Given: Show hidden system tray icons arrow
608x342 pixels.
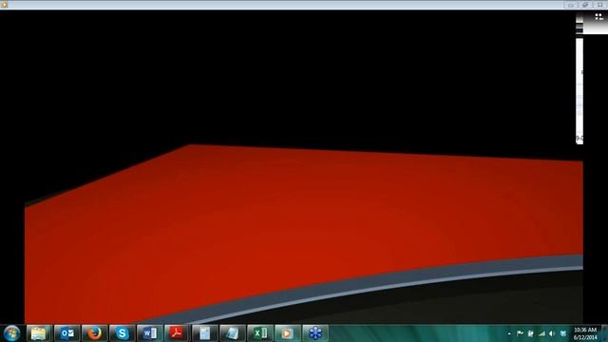Looking at the screenshot, I should tap(509, 333).
